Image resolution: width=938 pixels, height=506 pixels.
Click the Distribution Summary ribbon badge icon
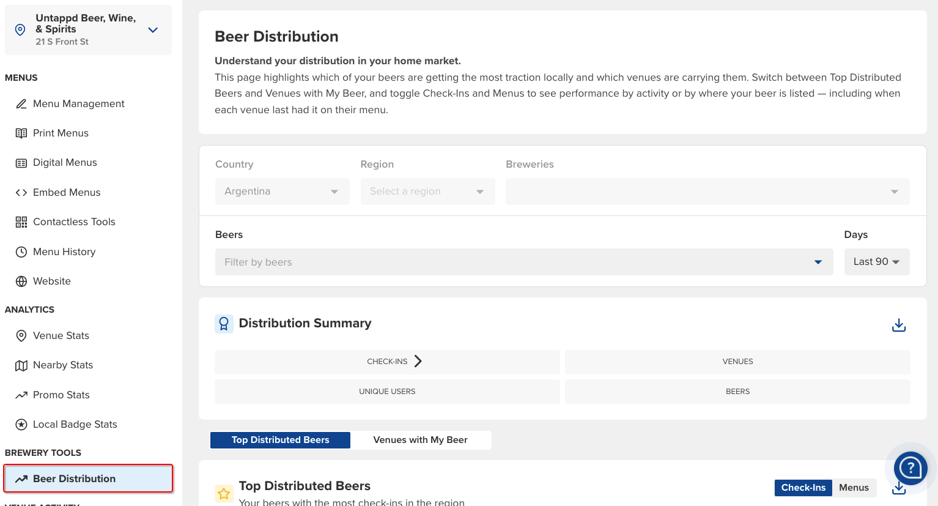click(x=224, y=324)
